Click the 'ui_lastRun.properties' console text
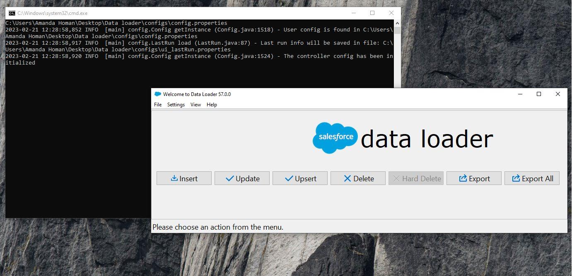 click(196, 50)
